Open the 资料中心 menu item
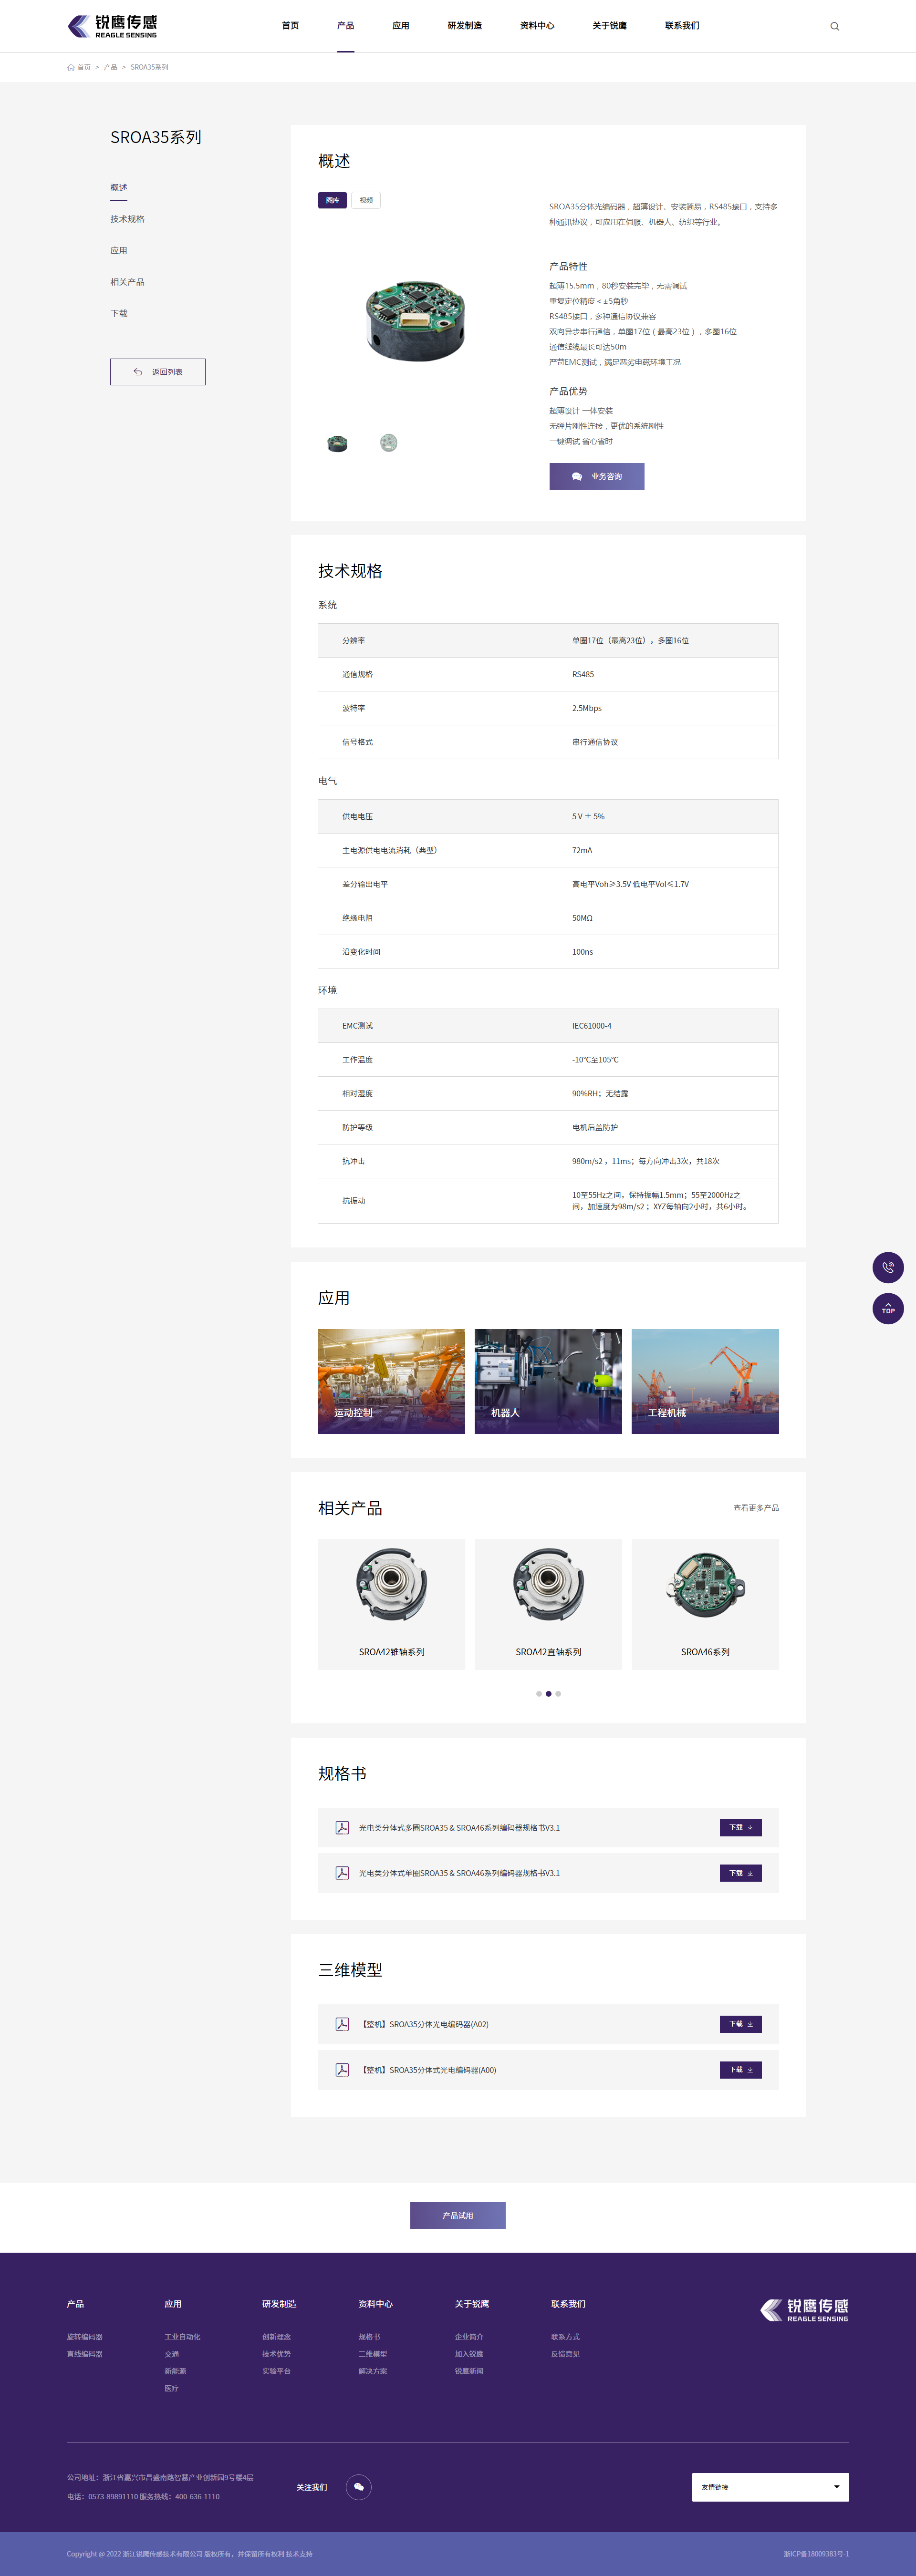This screenshot has width=916, height=2576. point(537,26)
